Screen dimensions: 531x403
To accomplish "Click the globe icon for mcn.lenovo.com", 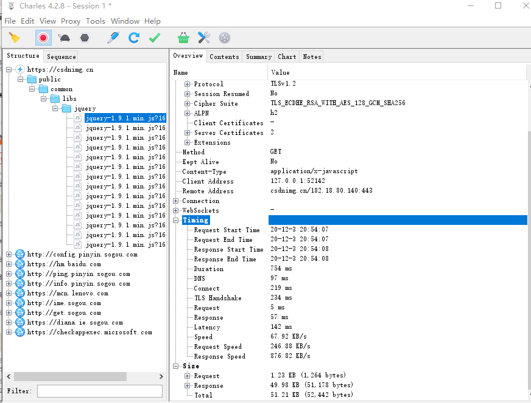I will click(20, 293).
